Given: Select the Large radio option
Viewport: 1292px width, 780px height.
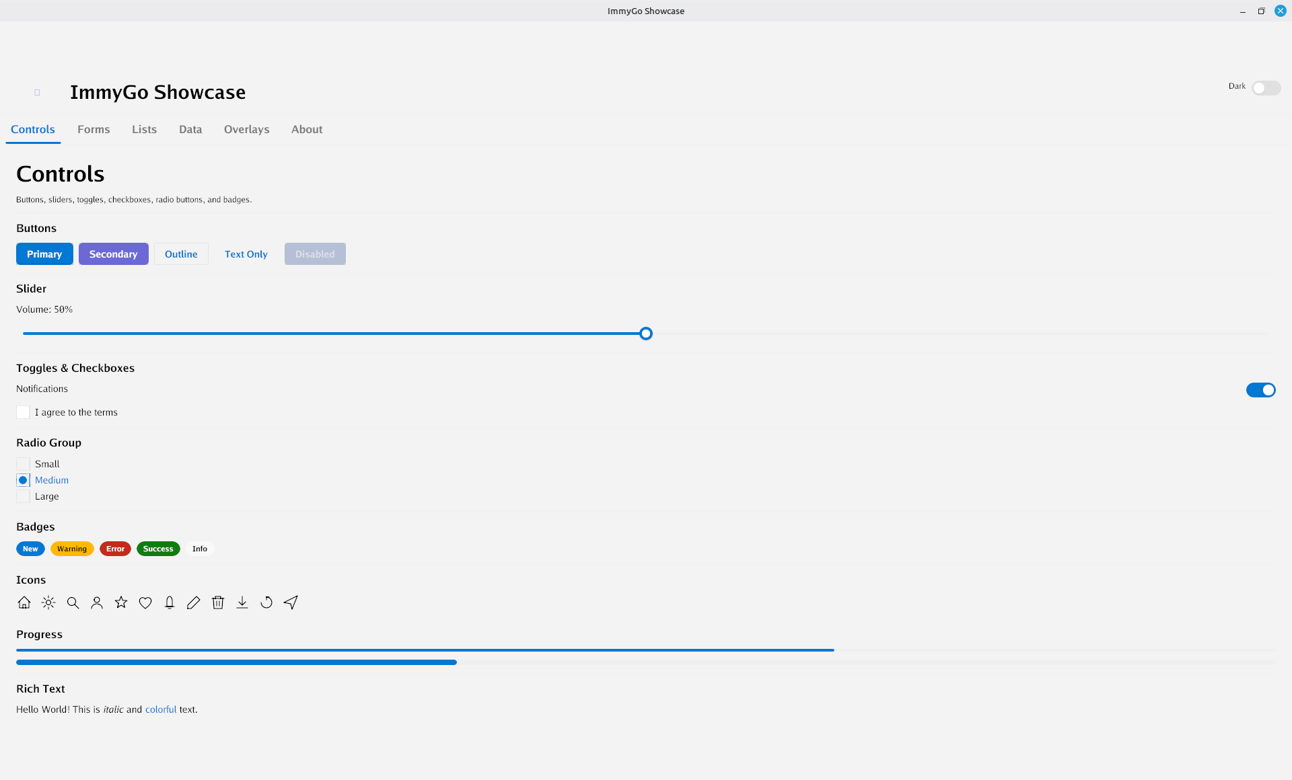Looking at the screenshot, I should point(23,496).
